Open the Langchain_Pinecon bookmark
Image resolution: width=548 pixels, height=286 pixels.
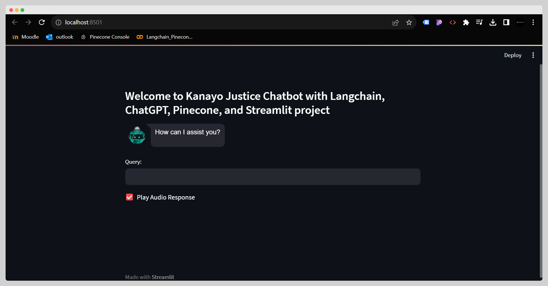click(165, 37)
